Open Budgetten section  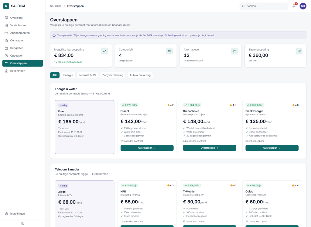tap(22, 48)
